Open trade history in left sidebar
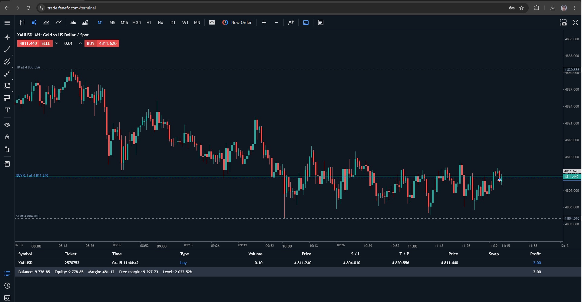The width and height of the screenshot is (582, 302). click(7, 286)
